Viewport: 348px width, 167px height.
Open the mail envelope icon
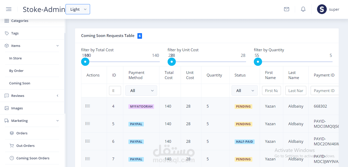[287, 9]
